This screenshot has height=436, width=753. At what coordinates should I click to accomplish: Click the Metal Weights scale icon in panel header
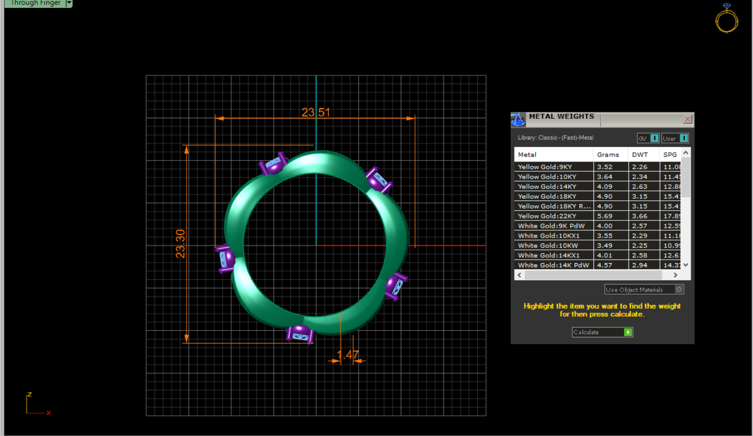[518, 119]
